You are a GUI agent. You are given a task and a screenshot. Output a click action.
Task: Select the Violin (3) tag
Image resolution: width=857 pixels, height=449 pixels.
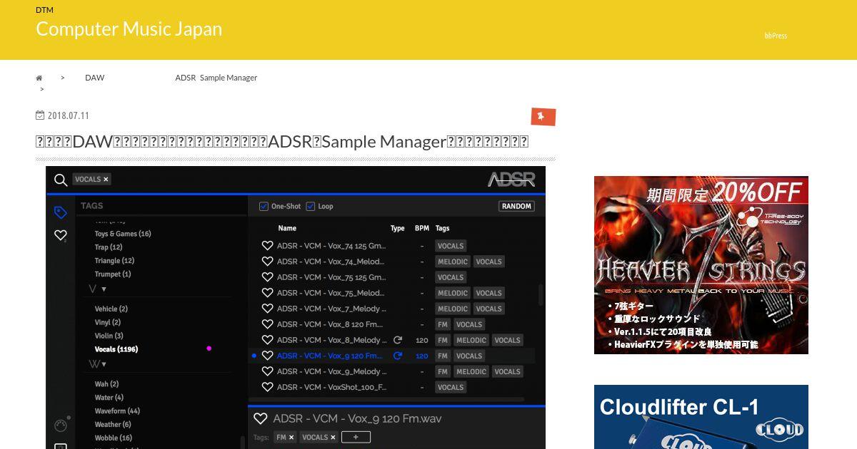click(x=109, y=336)
